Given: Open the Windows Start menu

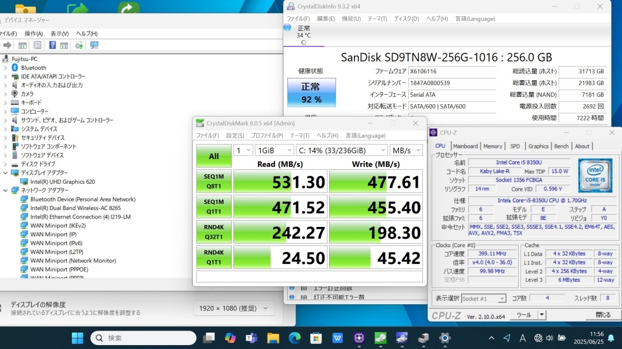Looking at the screenshot, I should [x=77, y=338].
